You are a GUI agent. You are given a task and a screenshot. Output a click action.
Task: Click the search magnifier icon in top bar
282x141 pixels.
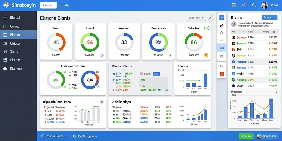pyautogui.click(x=254, y=5)
